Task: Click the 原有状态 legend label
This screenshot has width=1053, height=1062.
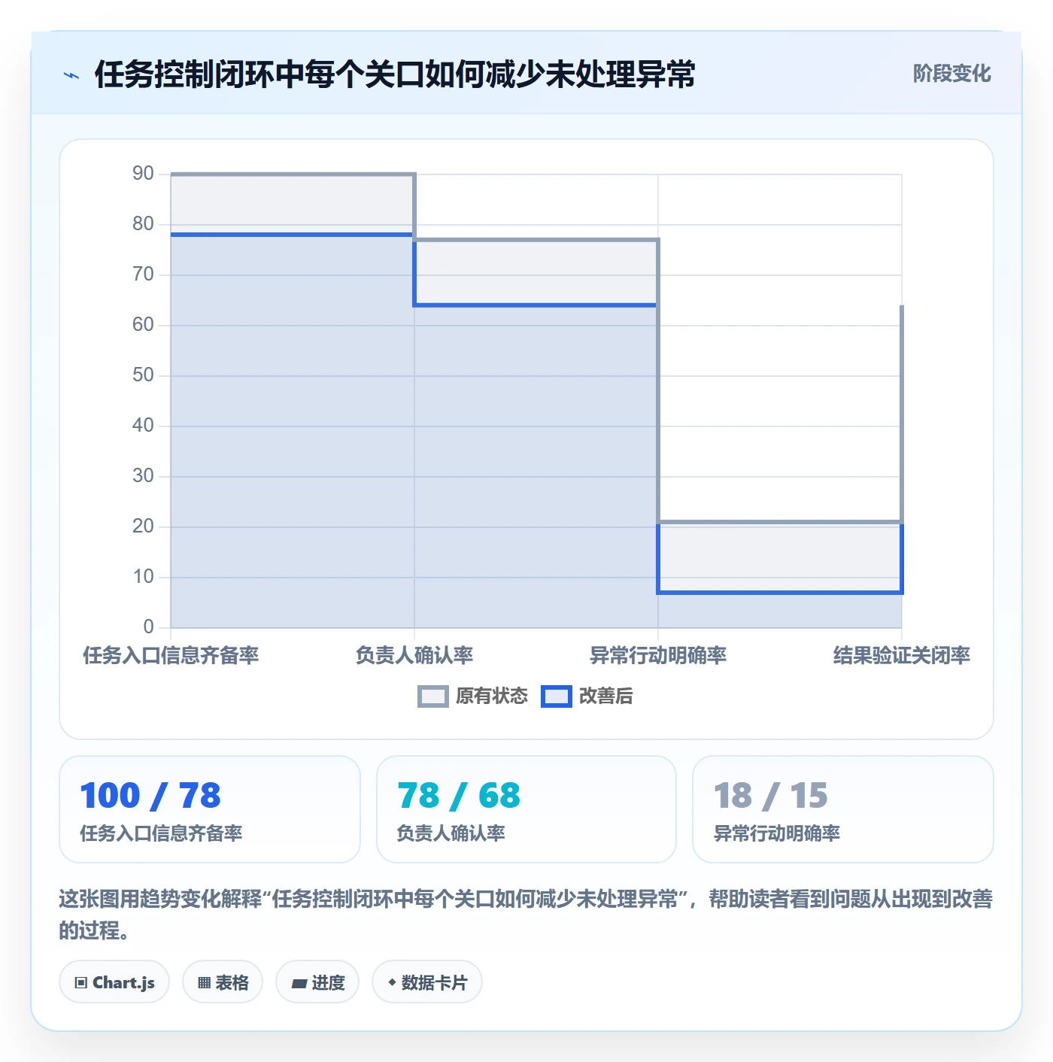Action: [492, 696]
